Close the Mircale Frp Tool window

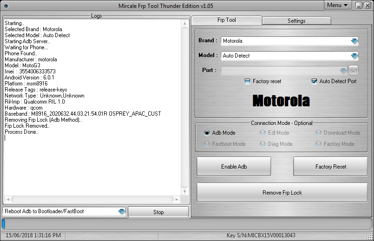coord(367,6)
